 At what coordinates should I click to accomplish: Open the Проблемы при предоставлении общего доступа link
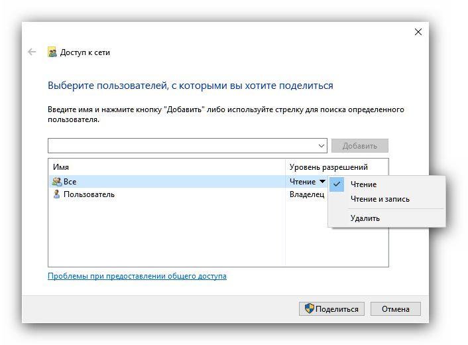(x=137, y=276)
